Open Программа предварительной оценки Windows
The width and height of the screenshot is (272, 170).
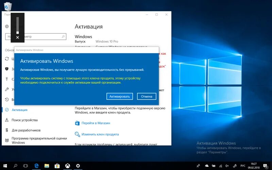(x=39, y=140)
